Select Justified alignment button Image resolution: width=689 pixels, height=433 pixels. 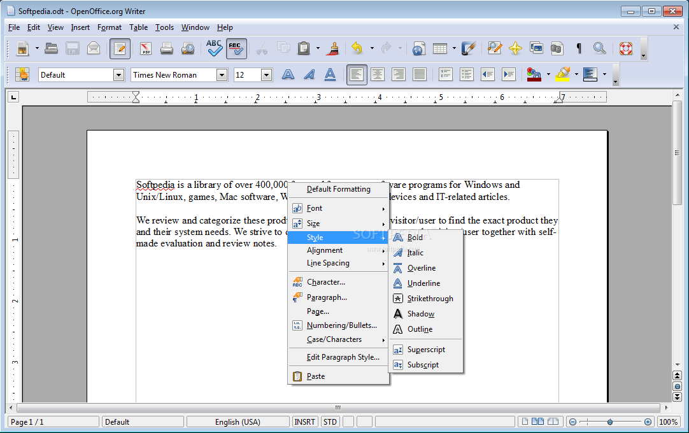click(420, 75)
